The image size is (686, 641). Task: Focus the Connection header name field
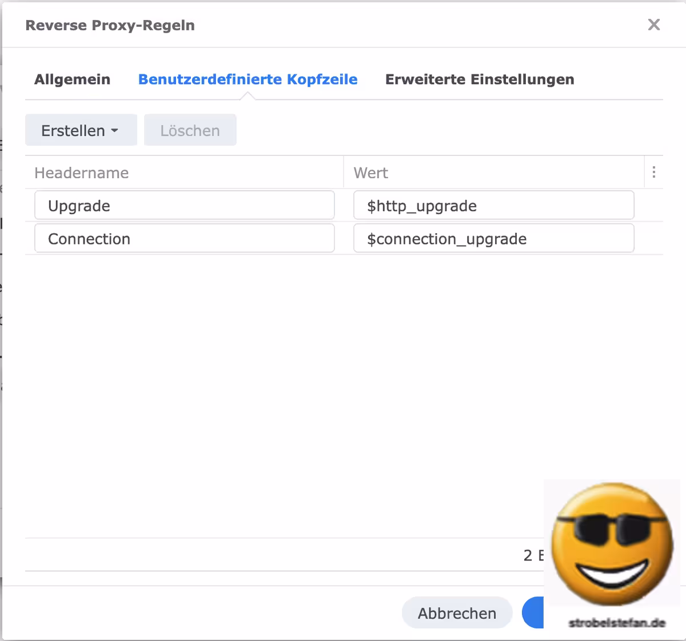(x=184, y=239)
